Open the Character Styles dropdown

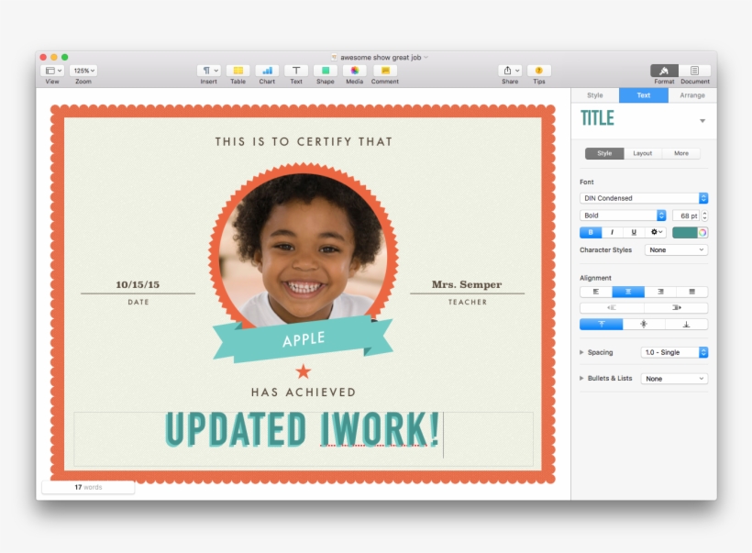point(676,249)
